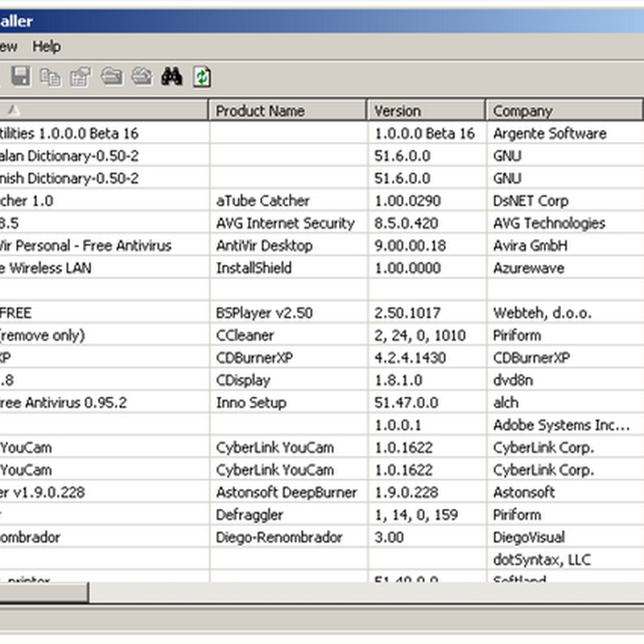Select the AVG Internet Security entry
The width and height of the screenshot is (644, 644).
pyautogui.click(x=285, y=223)
